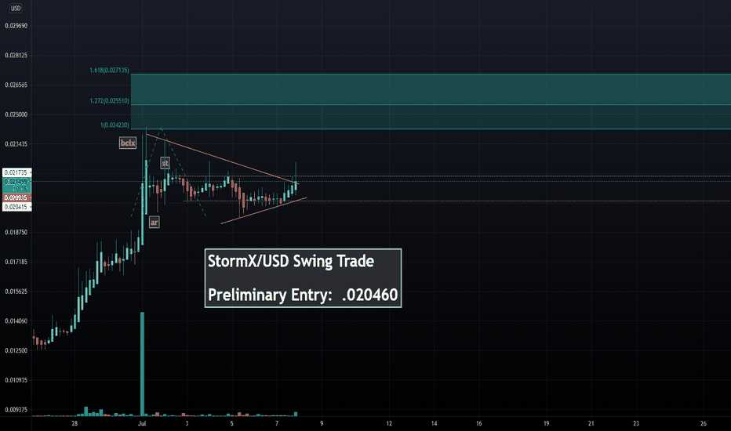Click the '9' date axis label
731x431 pixels.
(322, 423)
